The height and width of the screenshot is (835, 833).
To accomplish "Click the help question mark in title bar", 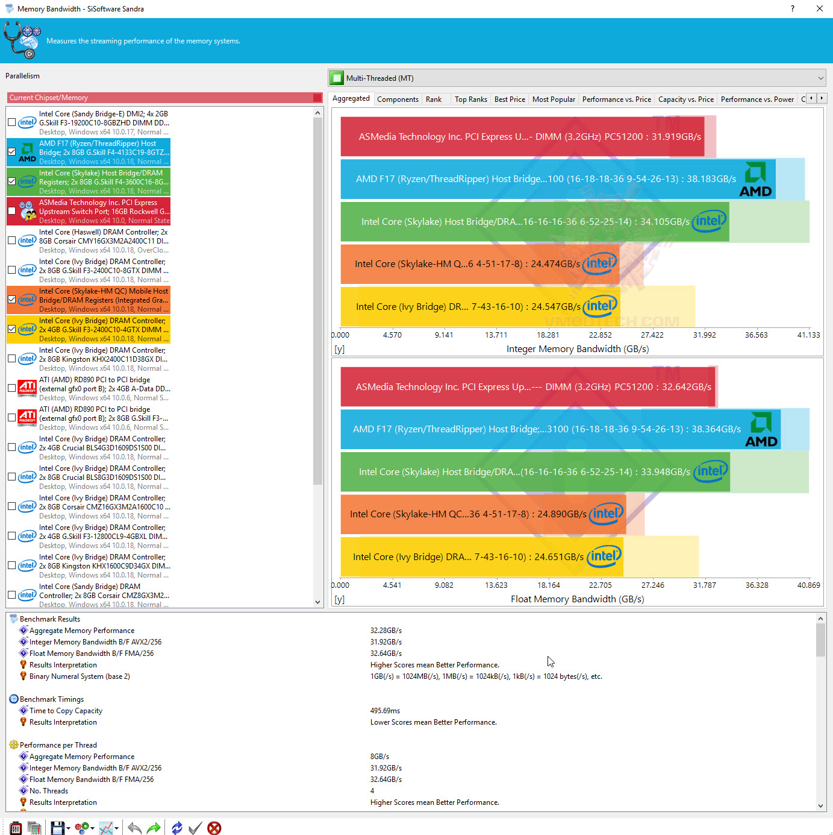I will [792, 8].
